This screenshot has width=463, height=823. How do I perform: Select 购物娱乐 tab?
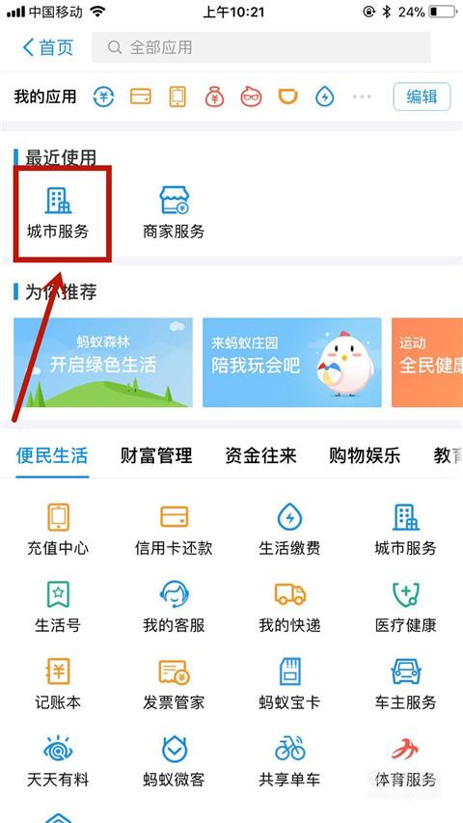click(365, 455)
